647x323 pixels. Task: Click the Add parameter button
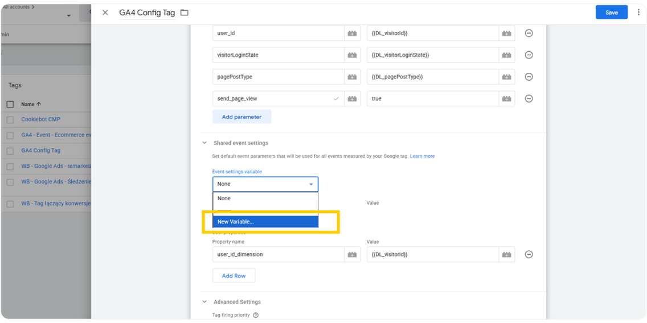coord(241,117)
